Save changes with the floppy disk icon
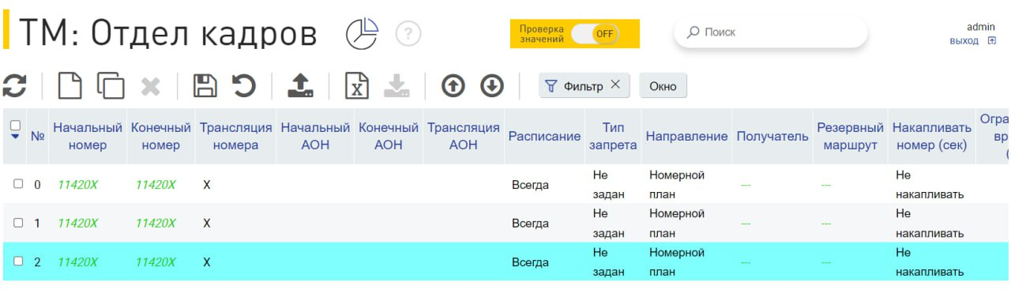 point(205,85)
